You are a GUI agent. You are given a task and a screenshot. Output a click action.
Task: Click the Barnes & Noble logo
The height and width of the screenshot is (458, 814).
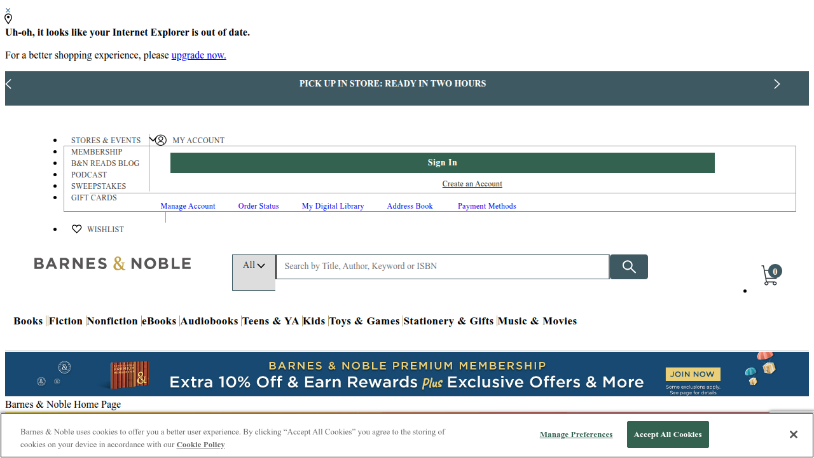113,263
